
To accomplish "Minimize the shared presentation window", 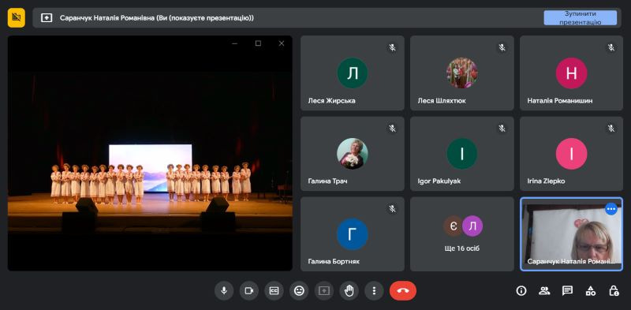I will 234,43.
